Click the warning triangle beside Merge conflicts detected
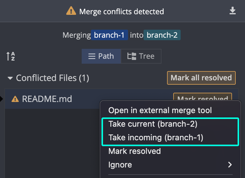This screenshot has height=178, width=245. (x=71, y=11)
